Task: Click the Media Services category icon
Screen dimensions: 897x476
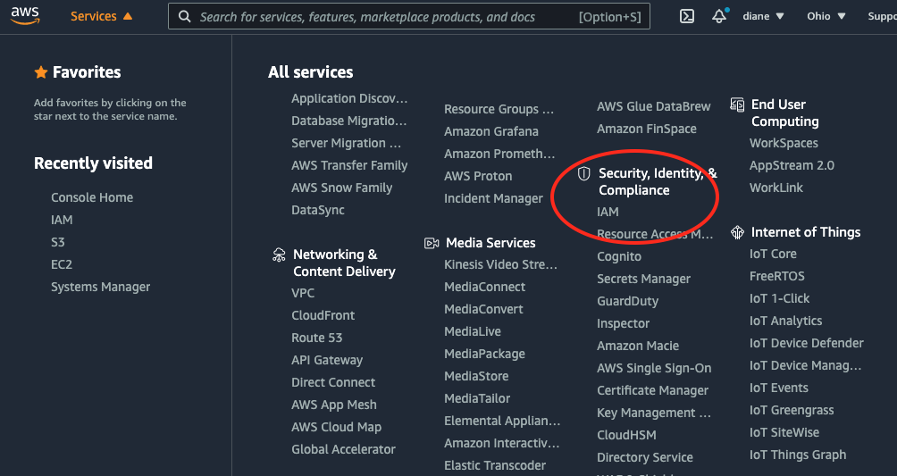Action: 432,243
